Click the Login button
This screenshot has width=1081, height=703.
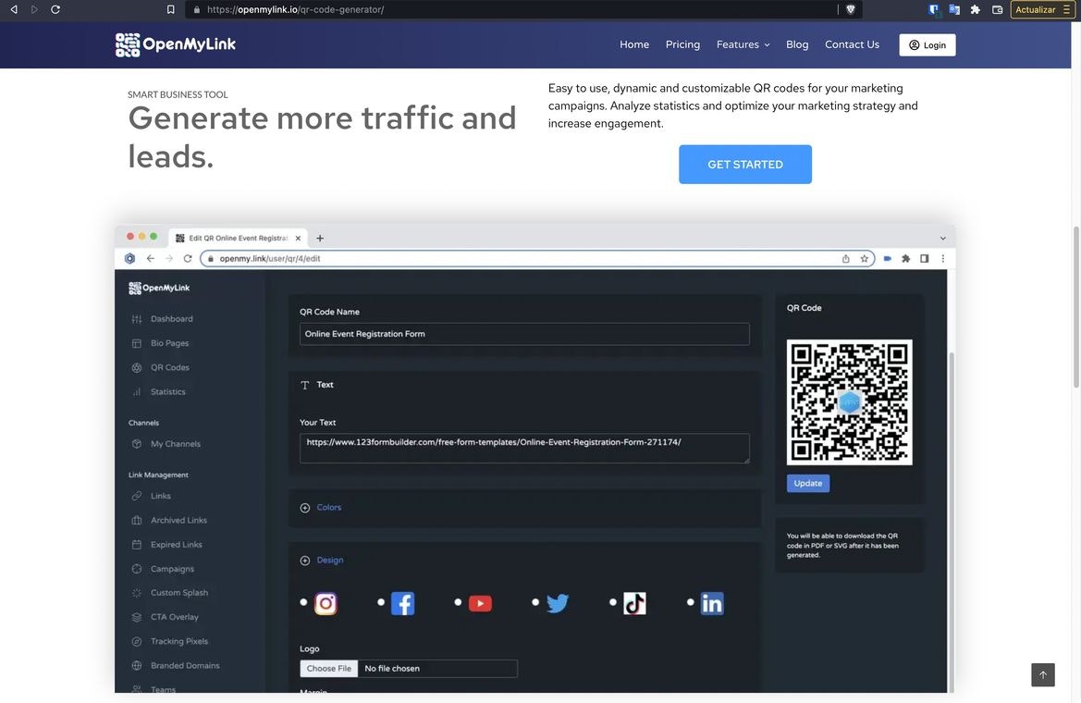coord(927,44)
